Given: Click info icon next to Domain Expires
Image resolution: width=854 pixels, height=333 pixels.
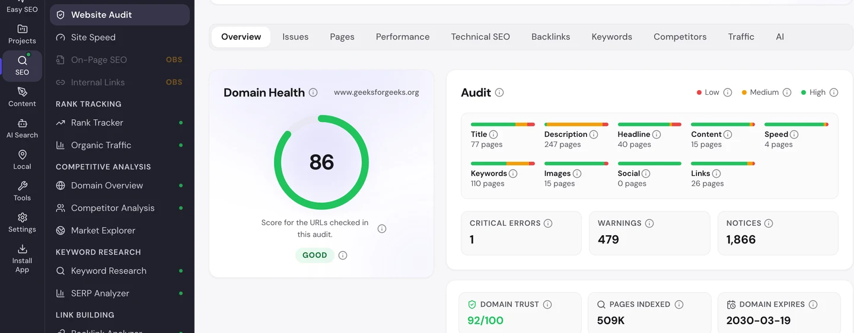Looking at the screenshot, I should (813, 305).
